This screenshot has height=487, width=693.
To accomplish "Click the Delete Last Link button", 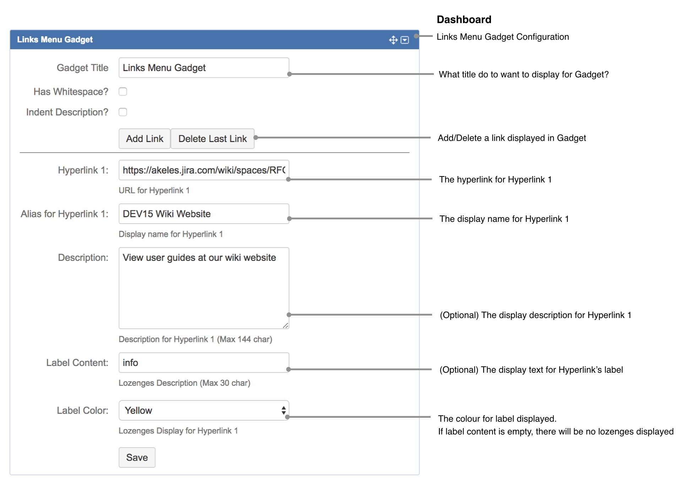I will [212, 138].
